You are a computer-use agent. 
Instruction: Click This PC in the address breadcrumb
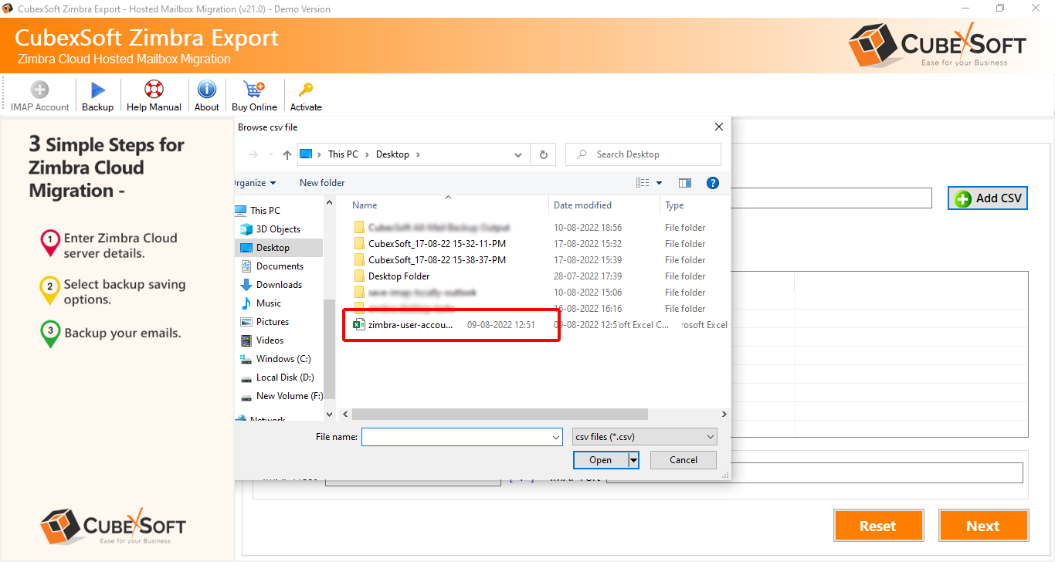pyautogui.click(x=343, y=154)
